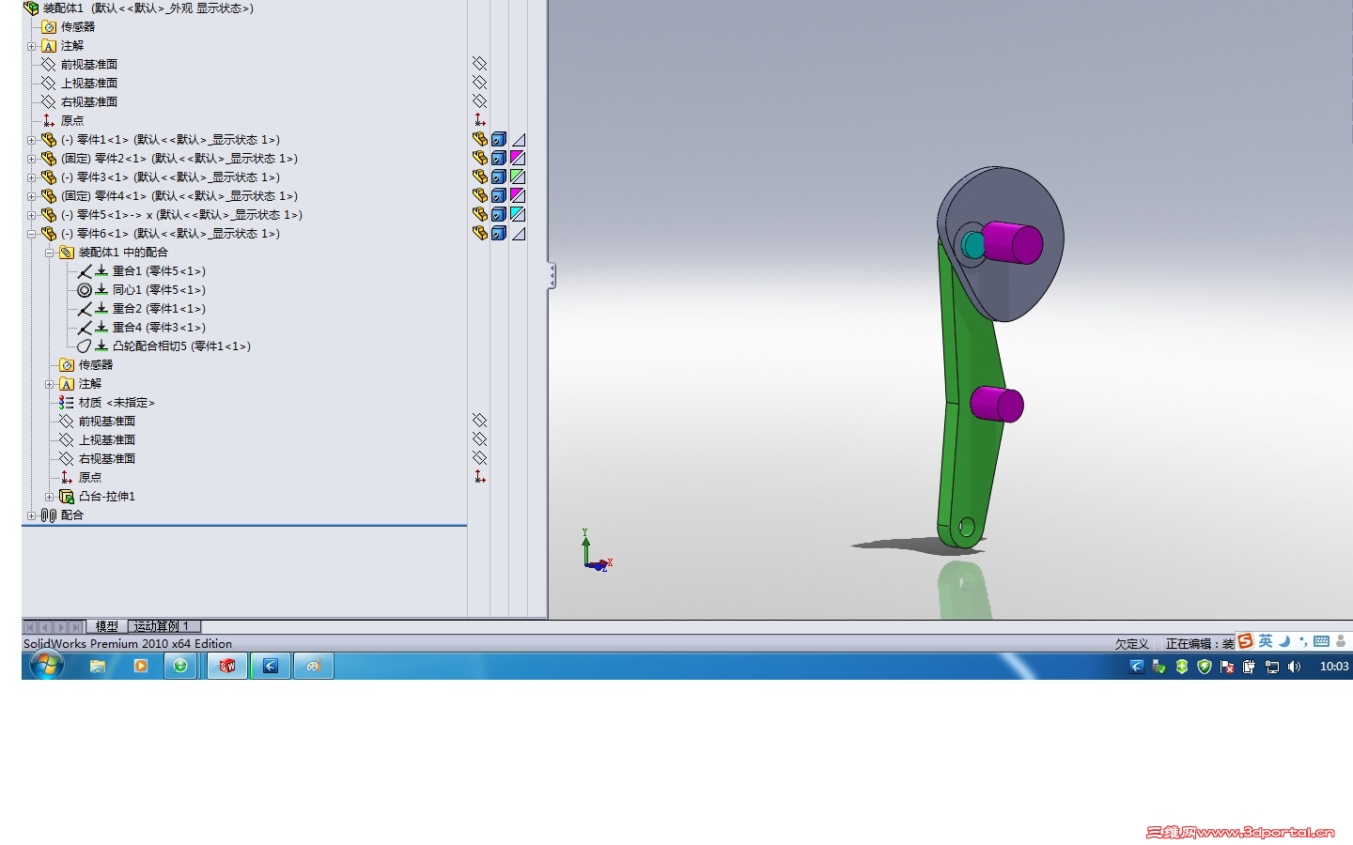Expand the 零件1<1> component node
Viewport: 1353px width, 845px height.
click(x=31, y=140)
